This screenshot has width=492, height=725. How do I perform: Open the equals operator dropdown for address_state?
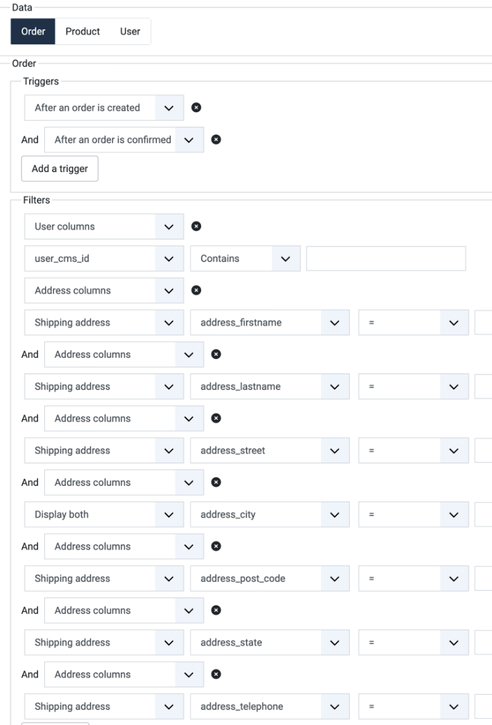(x=414, y=642)
